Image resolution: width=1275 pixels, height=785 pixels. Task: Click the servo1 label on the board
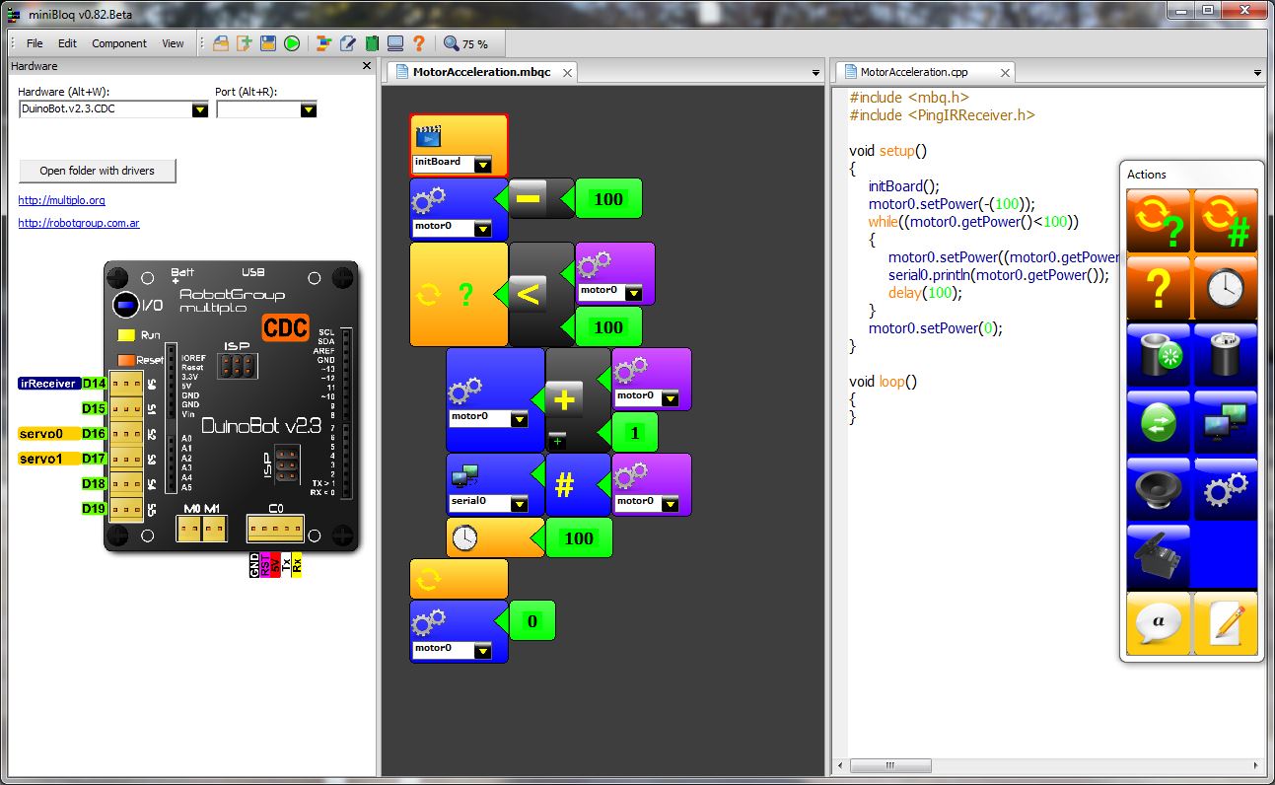49,458
